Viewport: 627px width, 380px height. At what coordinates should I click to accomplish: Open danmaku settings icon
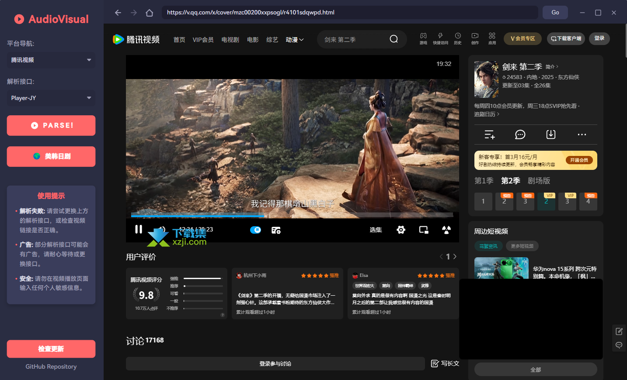click(276, 230)
